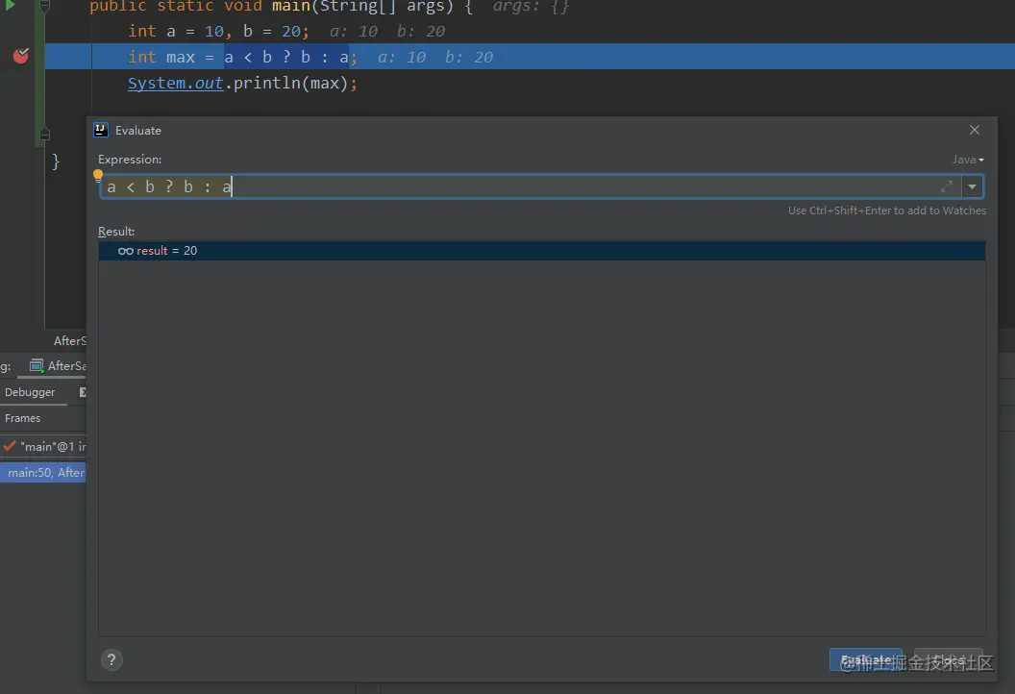Open help with the question mark button
1015x694 pixels.
point(111,659)
